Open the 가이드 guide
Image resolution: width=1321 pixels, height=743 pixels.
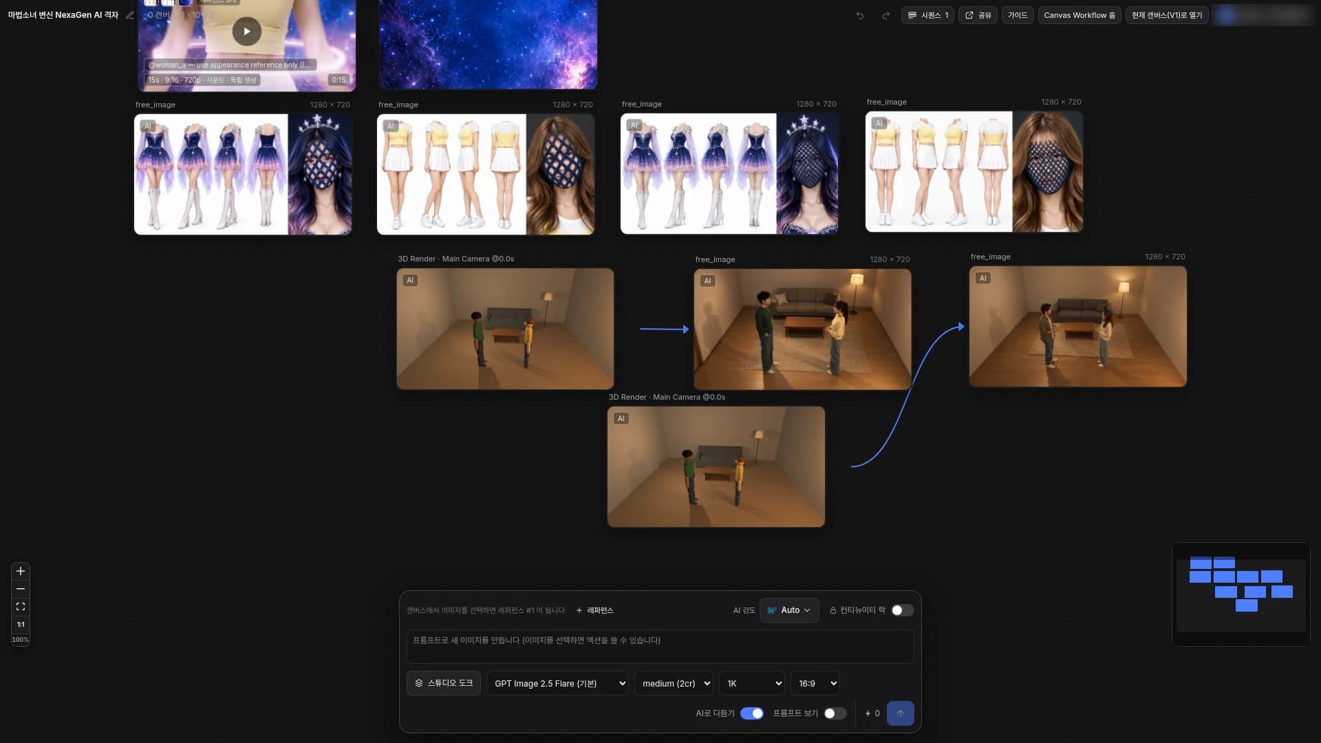pyautogui.click(x=1018, y=15)
